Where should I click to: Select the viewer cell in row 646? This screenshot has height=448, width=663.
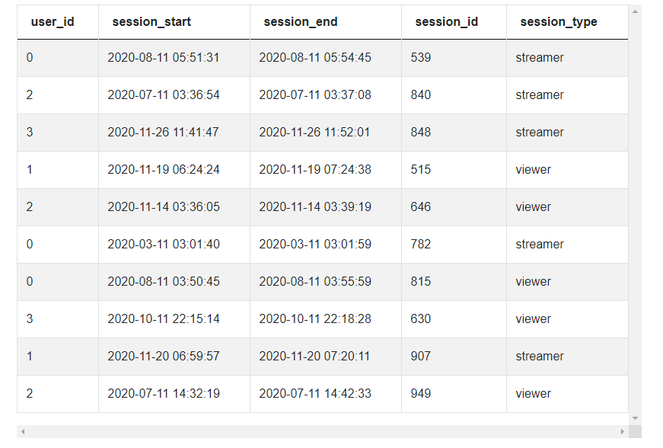533,207
